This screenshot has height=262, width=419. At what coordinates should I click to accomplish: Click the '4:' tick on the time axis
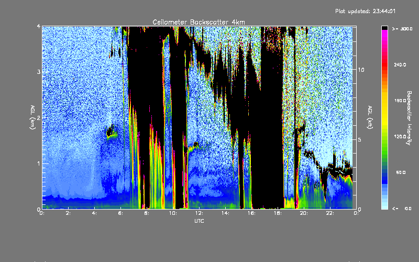pyautogui.click(x=94, y=213)
